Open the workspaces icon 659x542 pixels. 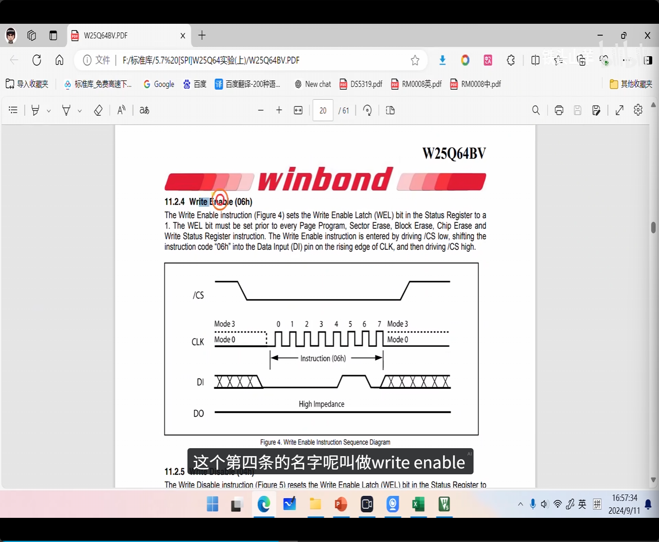tap(32, 36)
